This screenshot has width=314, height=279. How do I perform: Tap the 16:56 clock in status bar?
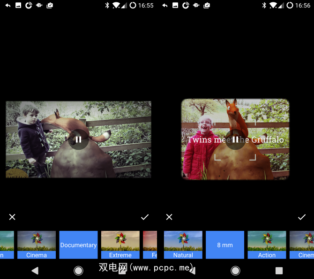tap(303, 6)
